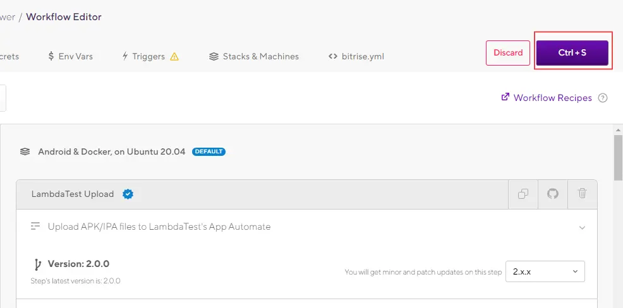Click the verified badge beside LambdaTest Upload
Image resolution: width=623 pixels, height=308 pixels.
(x=128, y=194)
